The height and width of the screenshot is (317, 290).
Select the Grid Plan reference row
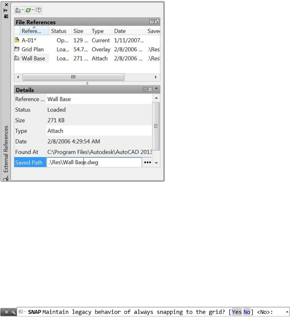(87, 49)
